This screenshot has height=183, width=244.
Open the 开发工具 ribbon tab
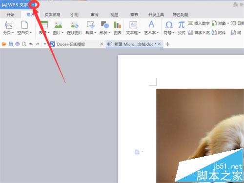click(156, 15)
